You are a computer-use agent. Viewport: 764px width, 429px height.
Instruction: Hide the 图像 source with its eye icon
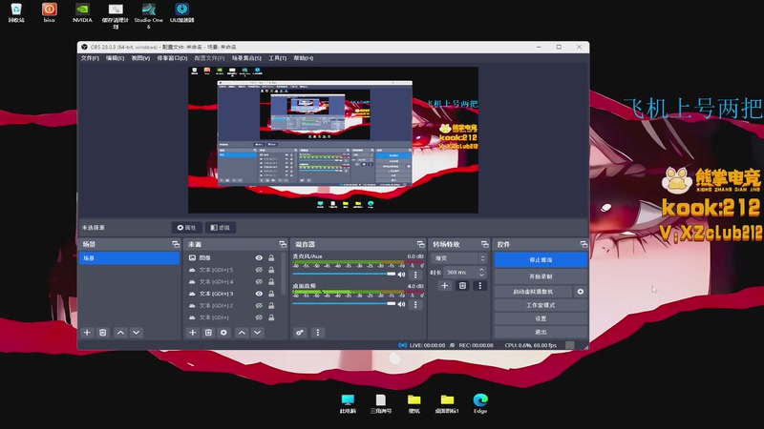(x=259, y=257)
